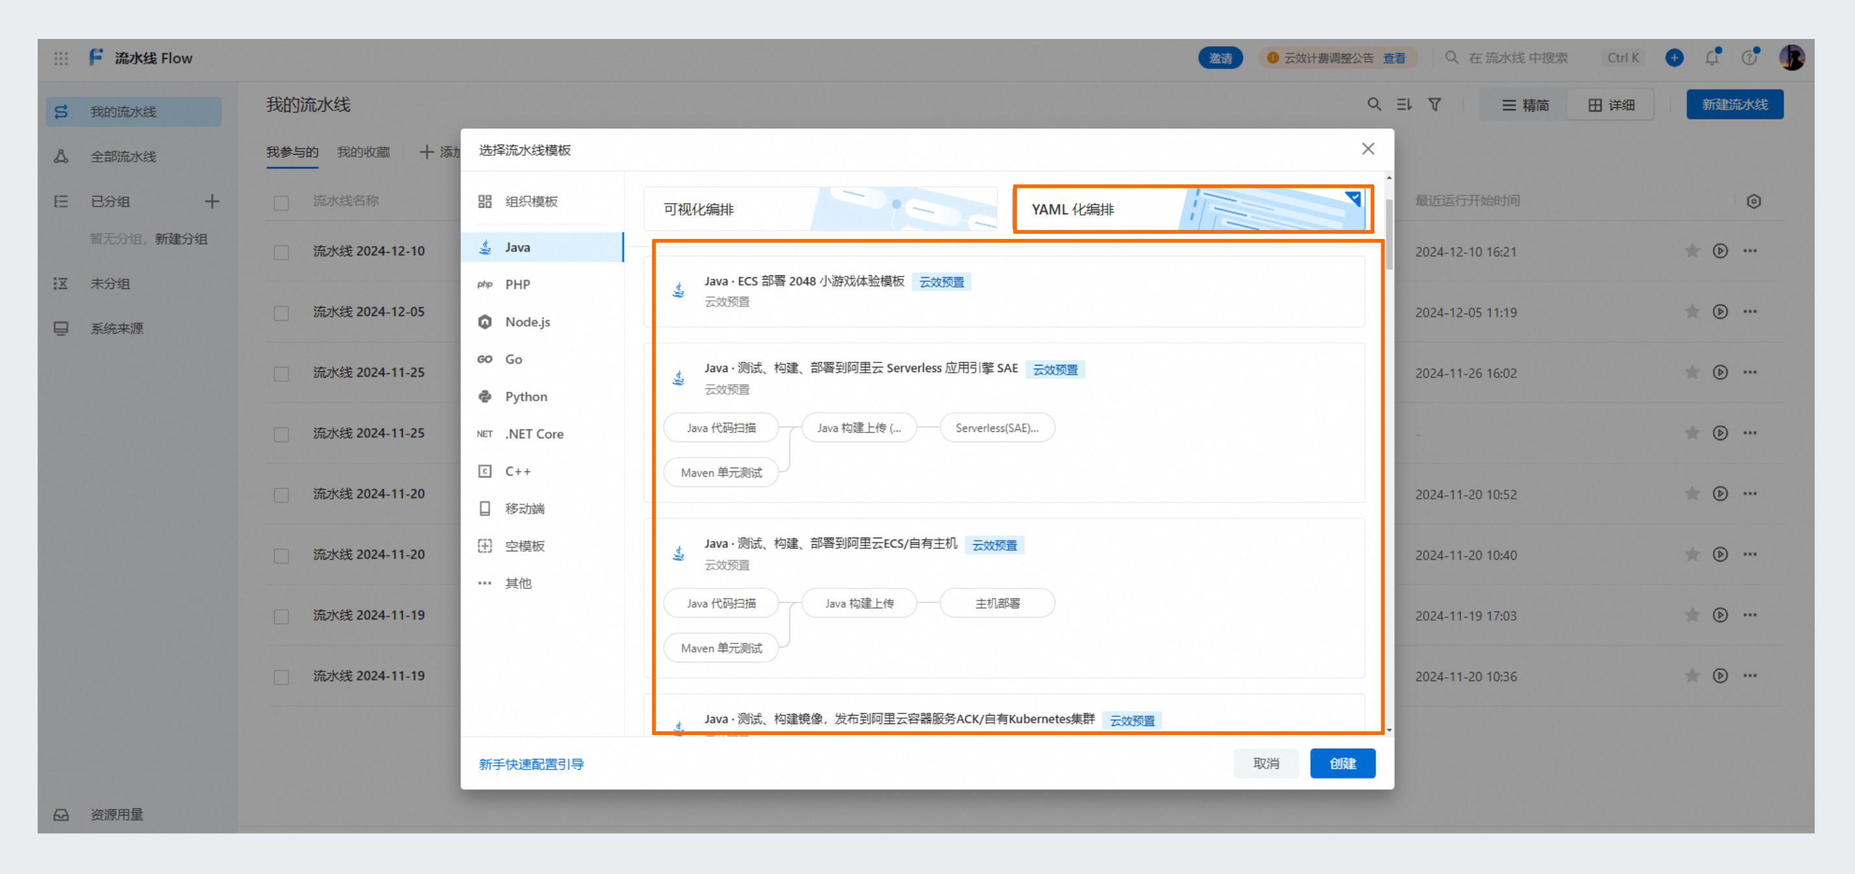Favorite pipeline run 2024-12-10 16:21
This screenshot has width=1855, height=874.
pos(1692,251)
